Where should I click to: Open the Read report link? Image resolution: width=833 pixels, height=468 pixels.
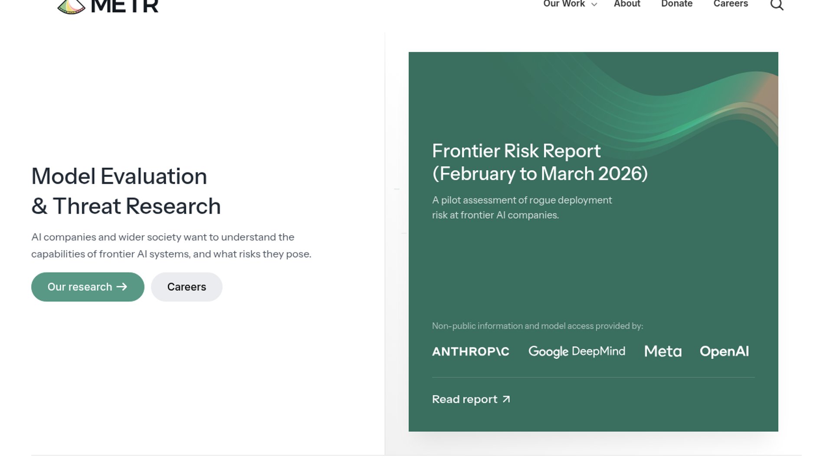[471, 399]
